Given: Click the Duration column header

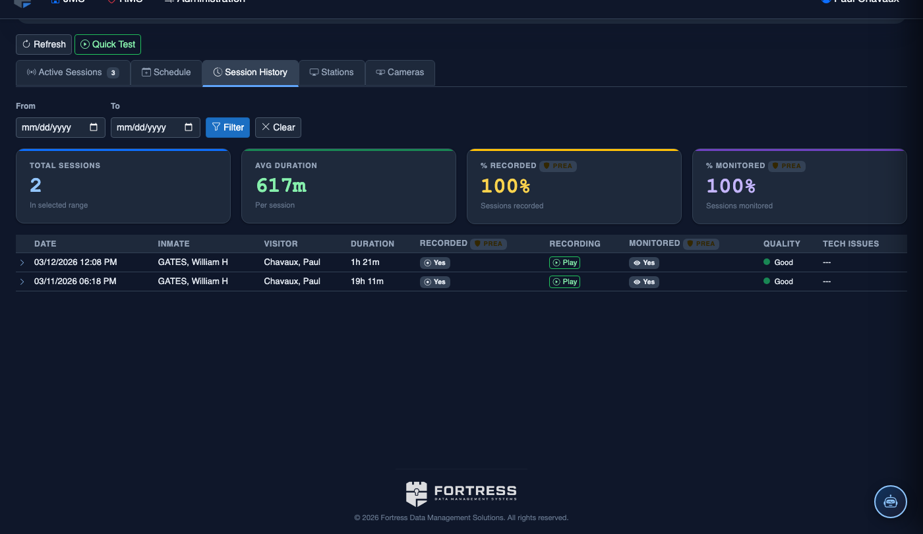Looking at the screenshot, I should pos(372,244).
